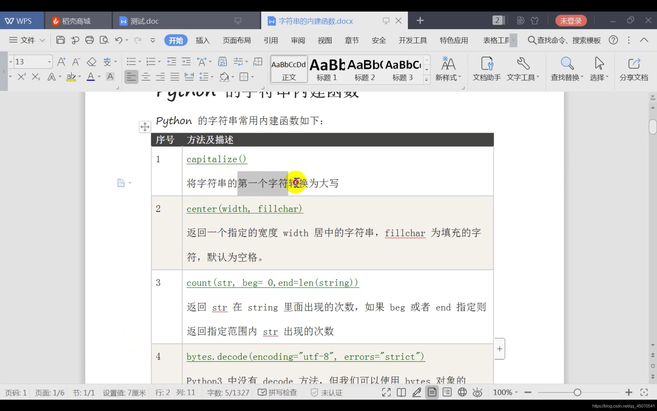Toggle spell check (拼写检查) in status bar
This screenshot has height=411, width=657.
coord(277,392)
